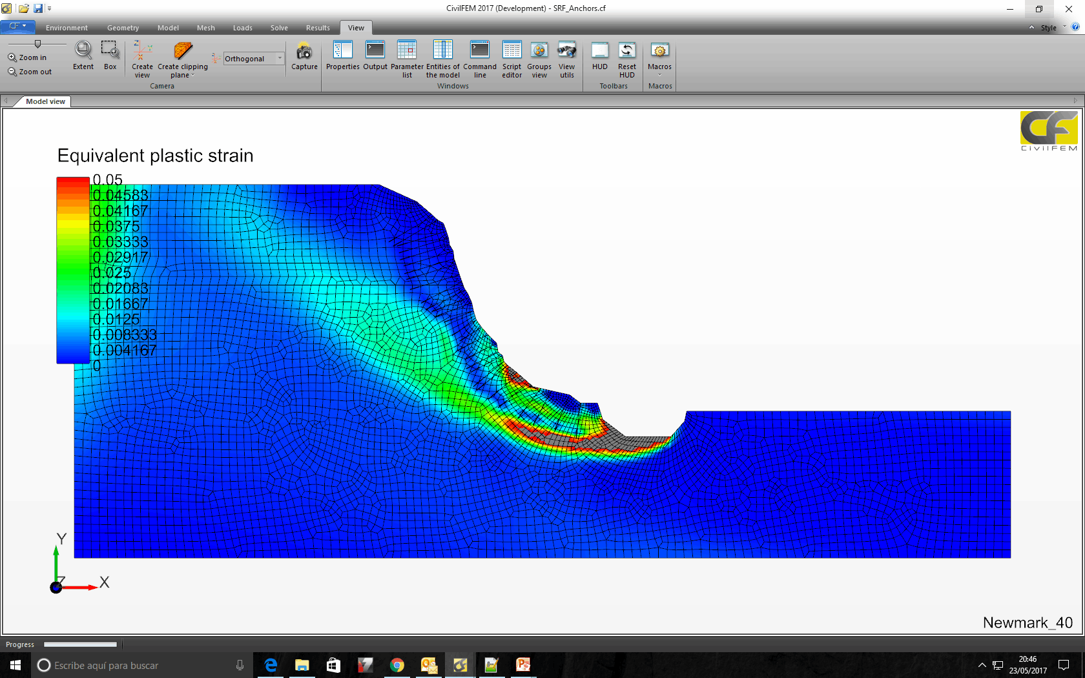Open the Mesh ribbon tab
1085x678 pixels.
click(x=206, y=28)
